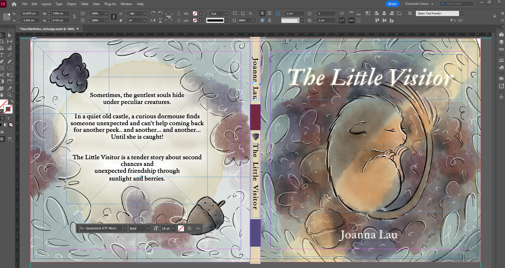Open the Layers panel icon
The height and width of the screenshot is (268, 505).
coord(501,42)
